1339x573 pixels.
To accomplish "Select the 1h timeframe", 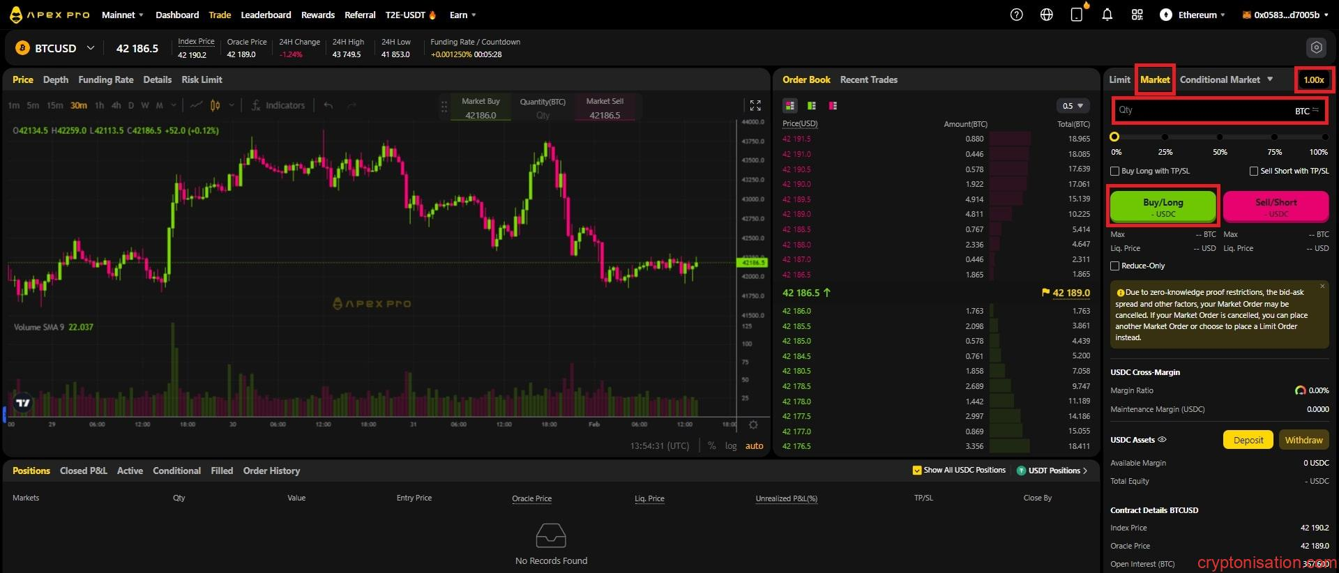I will 99,105.
